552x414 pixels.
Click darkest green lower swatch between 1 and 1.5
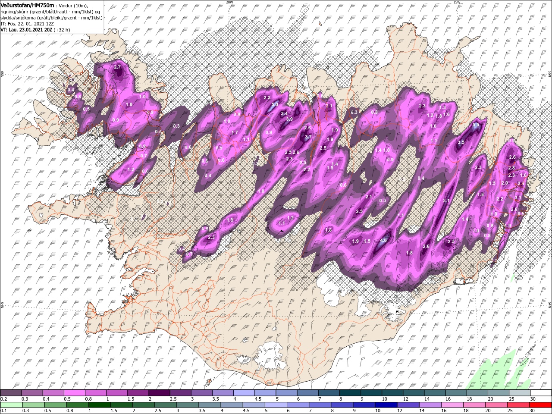coord(99,406)
